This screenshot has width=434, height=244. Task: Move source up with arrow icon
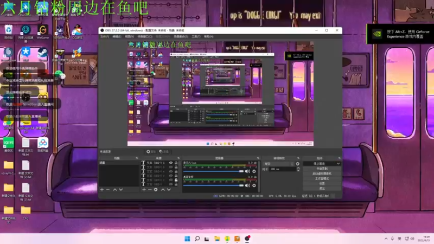coord(163,189)
